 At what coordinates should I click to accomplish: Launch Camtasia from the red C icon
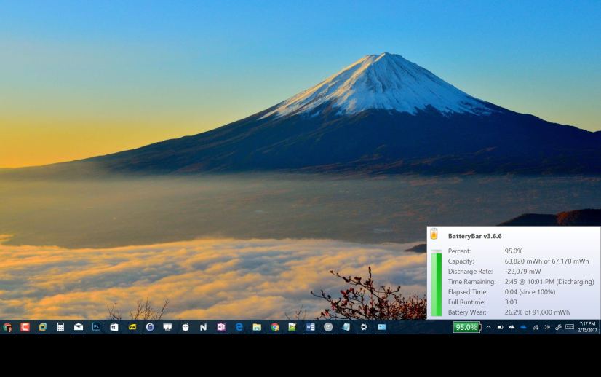(x=25, y=327)
